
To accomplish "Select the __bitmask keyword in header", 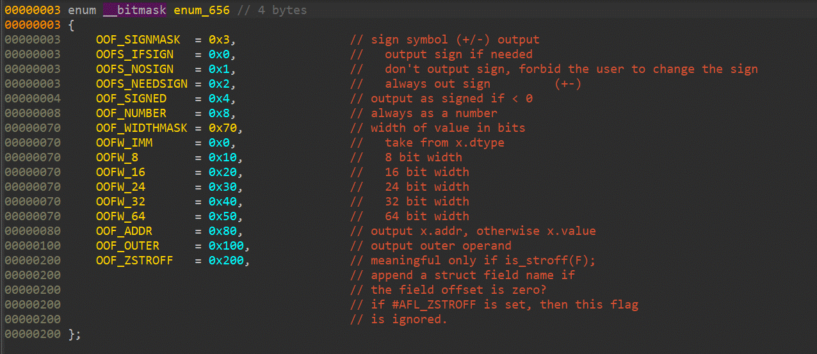I will click(134, 10).
